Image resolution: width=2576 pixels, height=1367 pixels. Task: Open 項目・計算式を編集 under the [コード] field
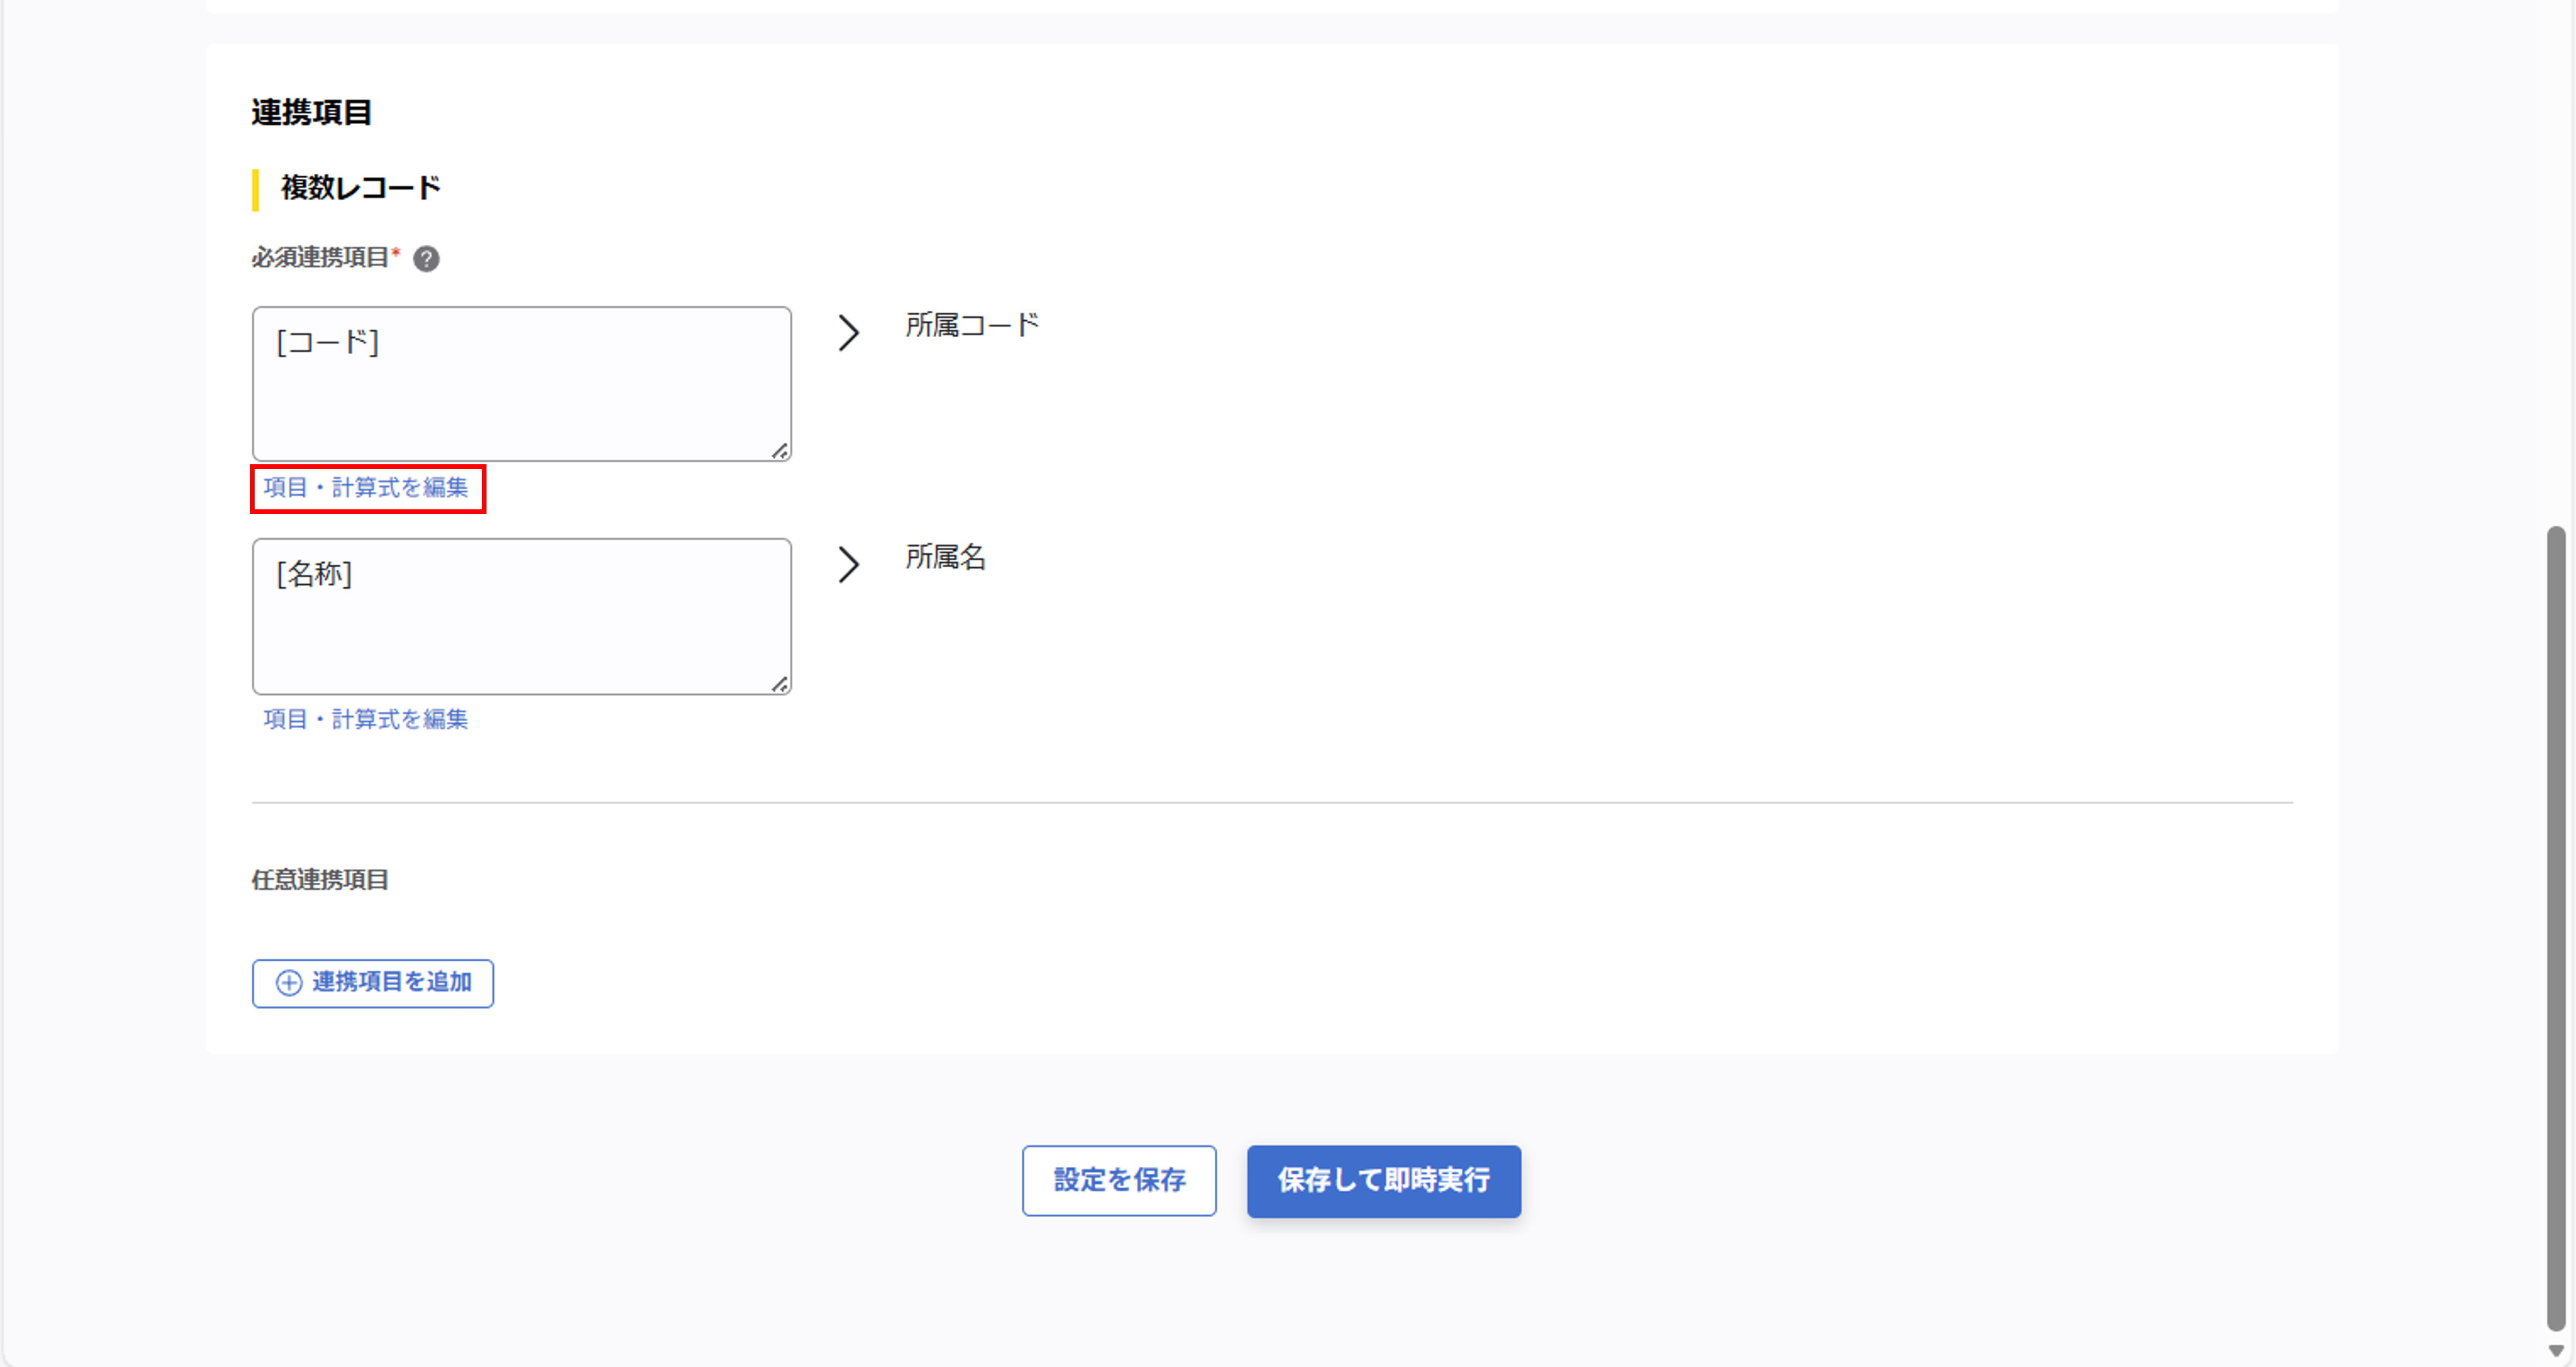(x=366, y=488)
